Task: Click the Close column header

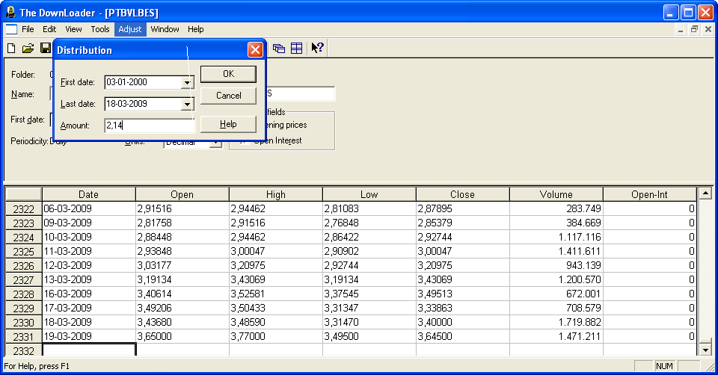Action: point(462,194)
